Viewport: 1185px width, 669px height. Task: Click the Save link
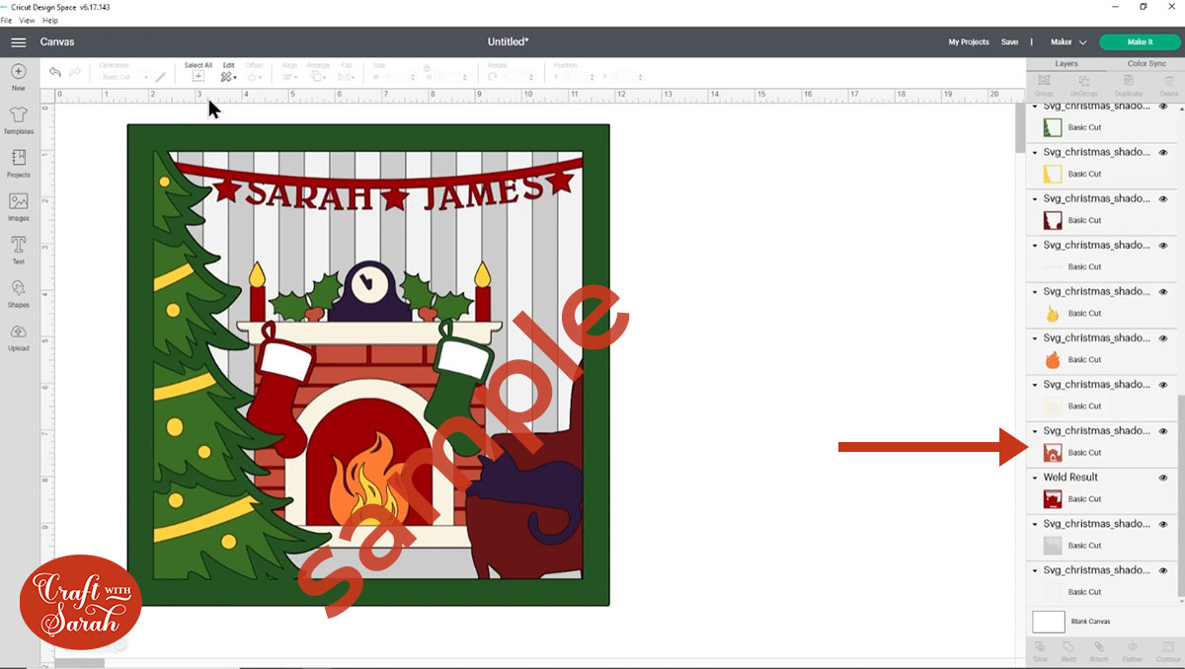click(1009, 42)
